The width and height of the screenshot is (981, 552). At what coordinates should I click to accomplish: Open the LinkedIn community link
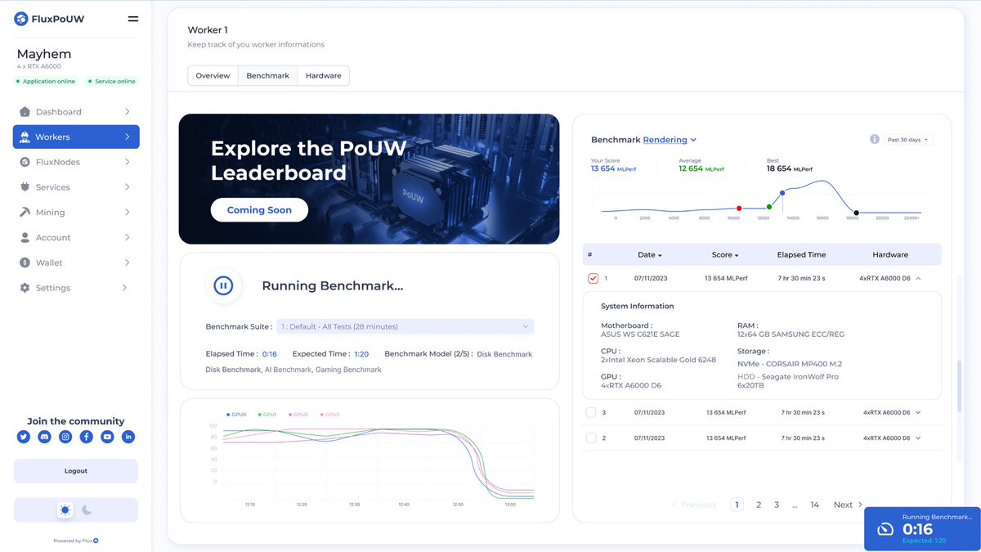[x=128, y=438]
